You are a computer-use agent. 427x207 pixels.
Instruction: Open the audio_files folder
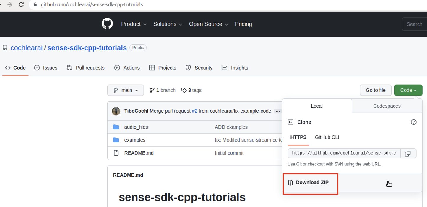click(136, 127)
